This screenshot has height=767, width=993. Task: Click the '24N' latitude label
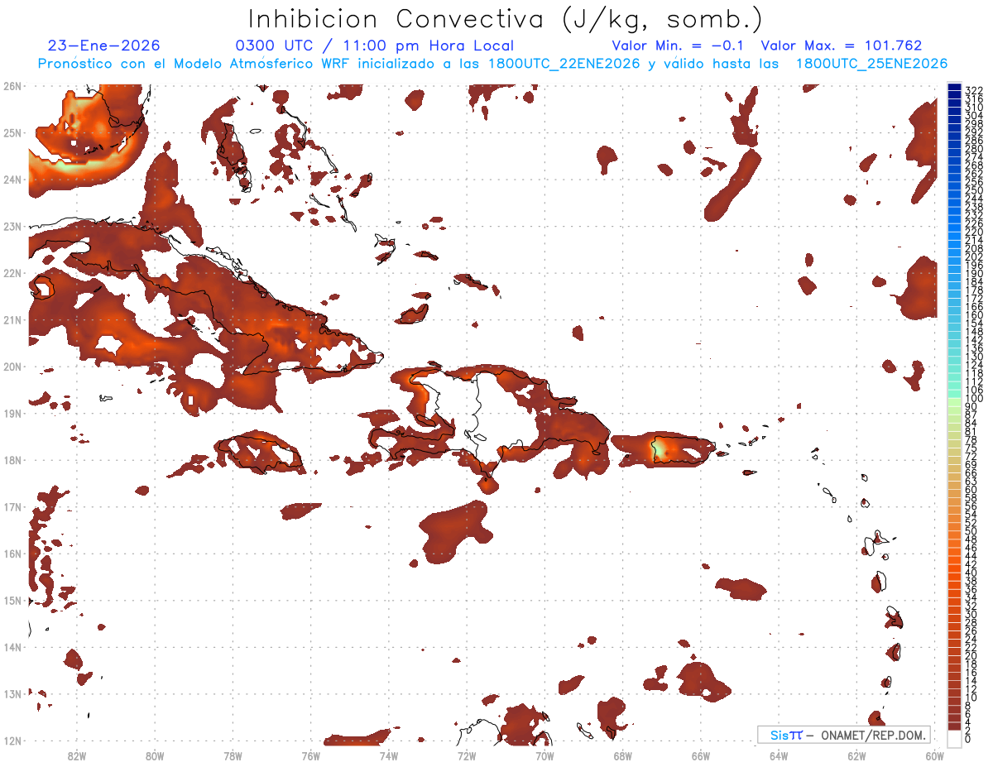[12, 180]
